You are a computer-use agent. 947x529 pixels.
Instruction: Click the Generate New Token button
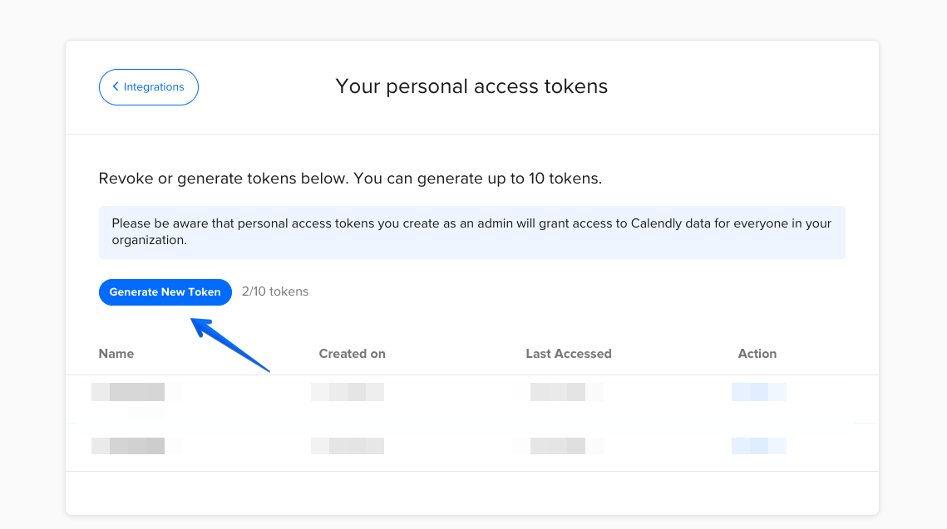(x=165, y=291)
